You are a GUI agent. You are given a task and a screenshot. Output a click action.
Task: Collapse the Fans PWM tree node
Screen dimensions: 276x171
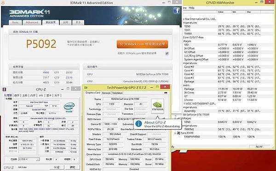coord(175,133)
